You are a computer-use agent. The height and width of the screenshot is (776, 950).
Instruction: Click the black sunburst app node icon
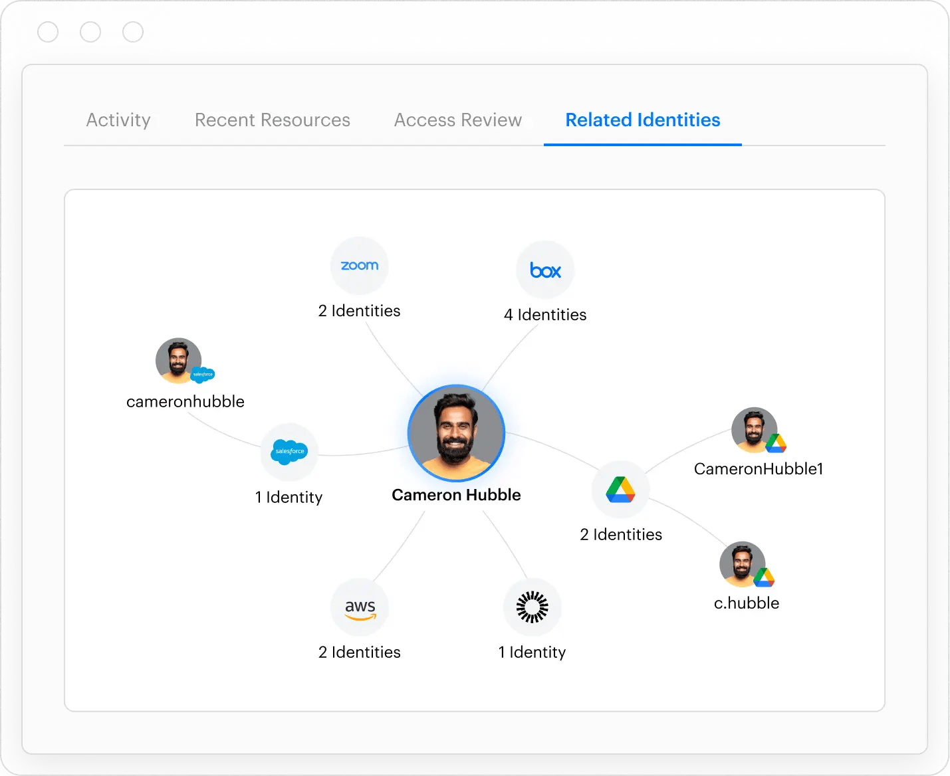pyautogui.click(x=533, y=607)
